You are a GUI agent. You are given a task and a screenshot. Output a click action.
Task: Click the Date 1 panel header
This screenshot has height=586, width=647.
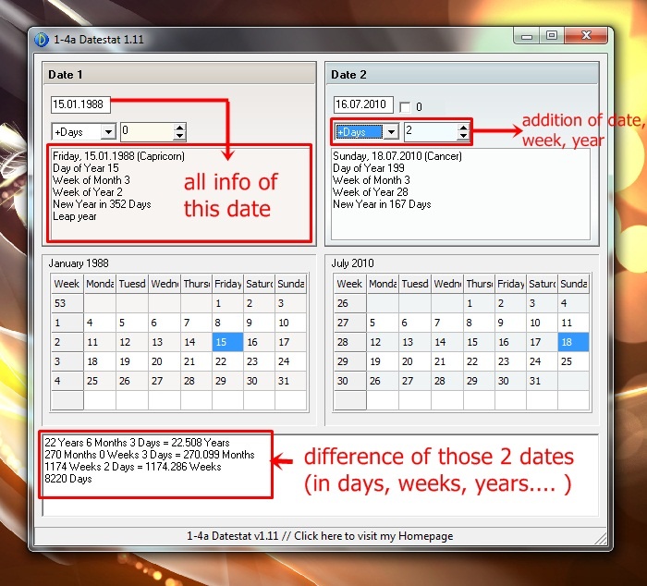(x=179, y=75)
